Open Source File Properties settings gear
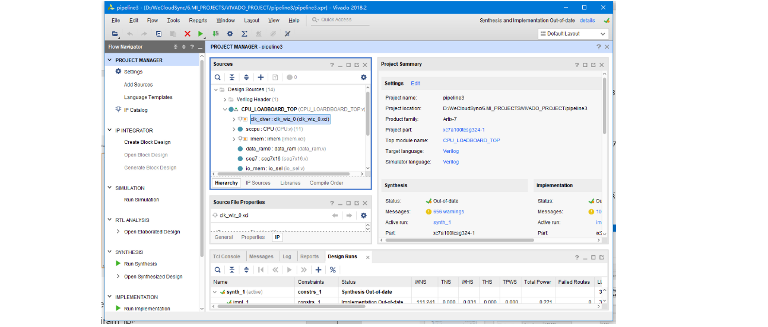768x327 pixels. [364, 216]
